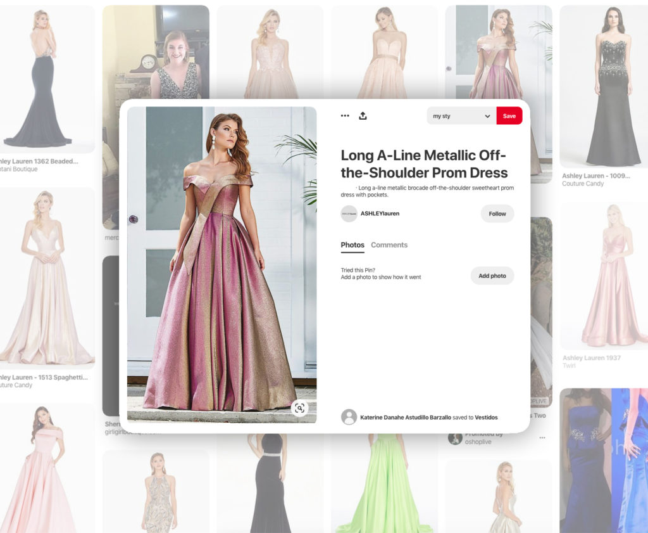Open three-dot menu on oshoplive promoted pin
The image size is (648, 533).
(x=542, y=438)
